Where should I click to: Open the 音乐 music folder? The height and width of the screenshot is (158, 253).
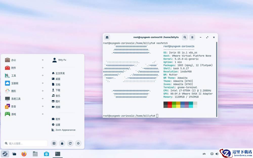[x=56, y=96]
